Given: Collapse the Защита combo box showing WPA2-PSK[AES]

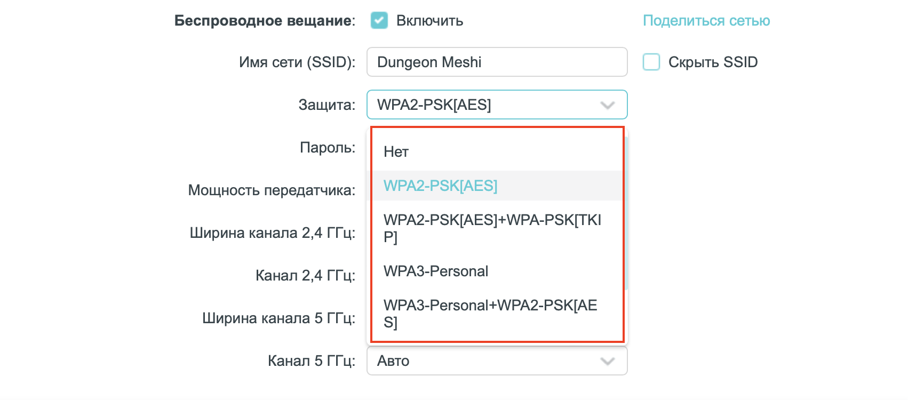Looking at the screenshot, I should (x=480, y=105).
